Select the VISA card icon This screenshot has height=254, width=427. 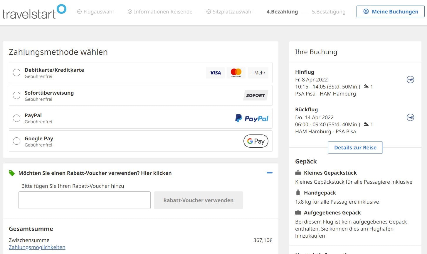[215, 72]
